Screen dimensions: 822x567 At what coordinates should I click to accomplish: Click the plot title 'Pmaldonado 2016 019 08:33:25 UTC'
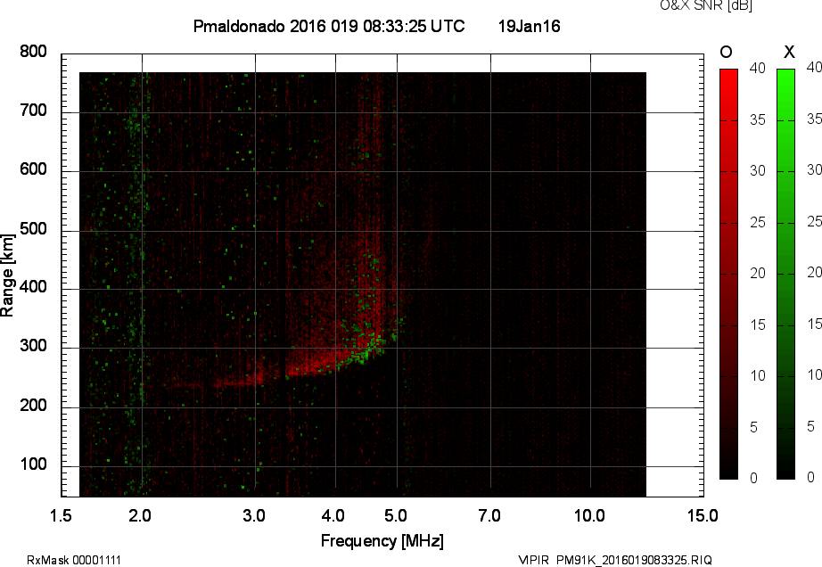click(329, 26)
